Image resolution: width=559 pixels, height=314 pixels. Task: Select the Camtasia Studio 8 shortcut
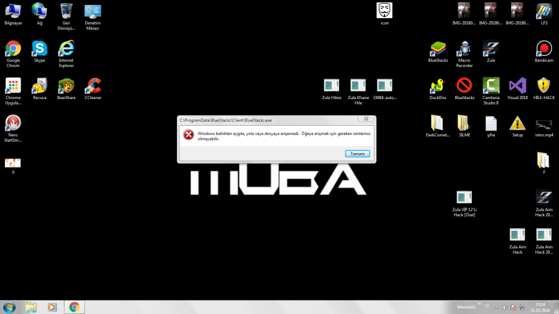(491, 91)
